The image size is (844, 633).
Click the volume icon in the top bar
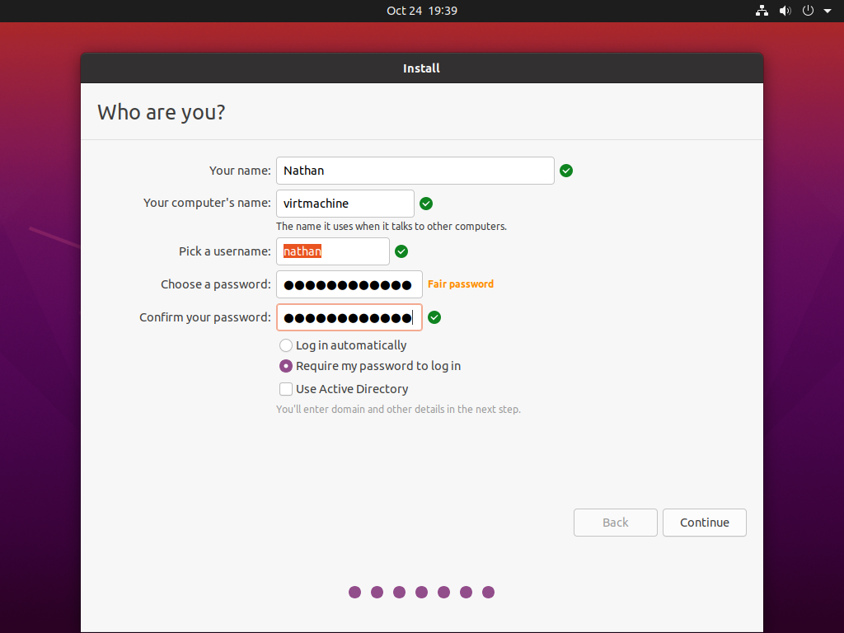click(784, 11)
